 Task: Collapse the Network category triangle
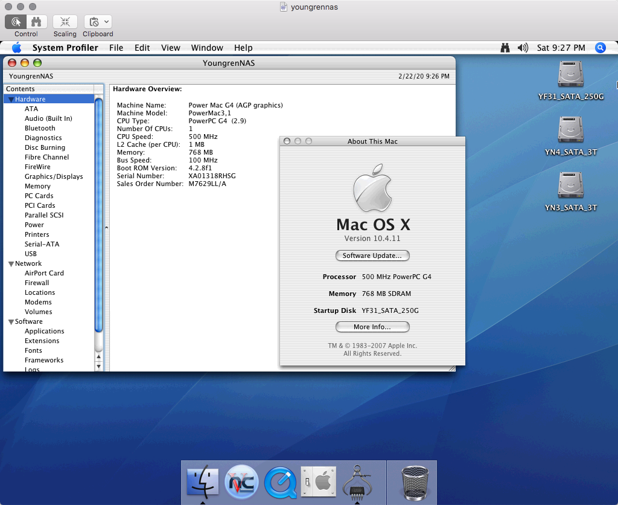pos(11,264)
